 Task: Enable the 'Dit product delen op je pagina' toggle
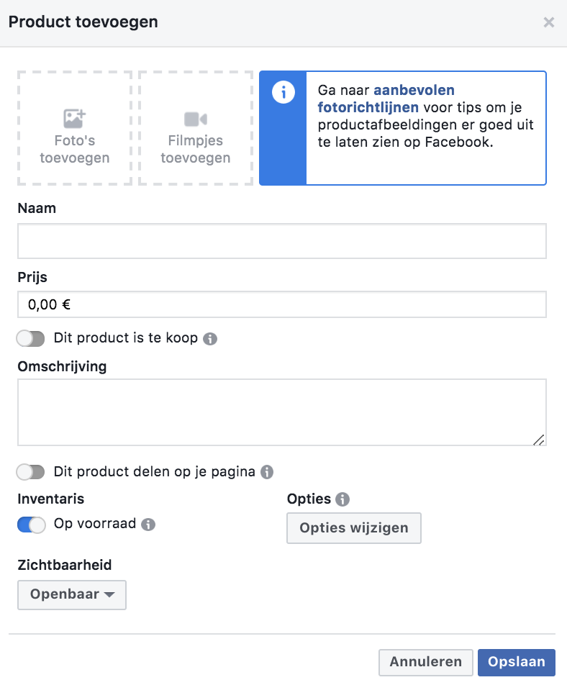(30, 471)
